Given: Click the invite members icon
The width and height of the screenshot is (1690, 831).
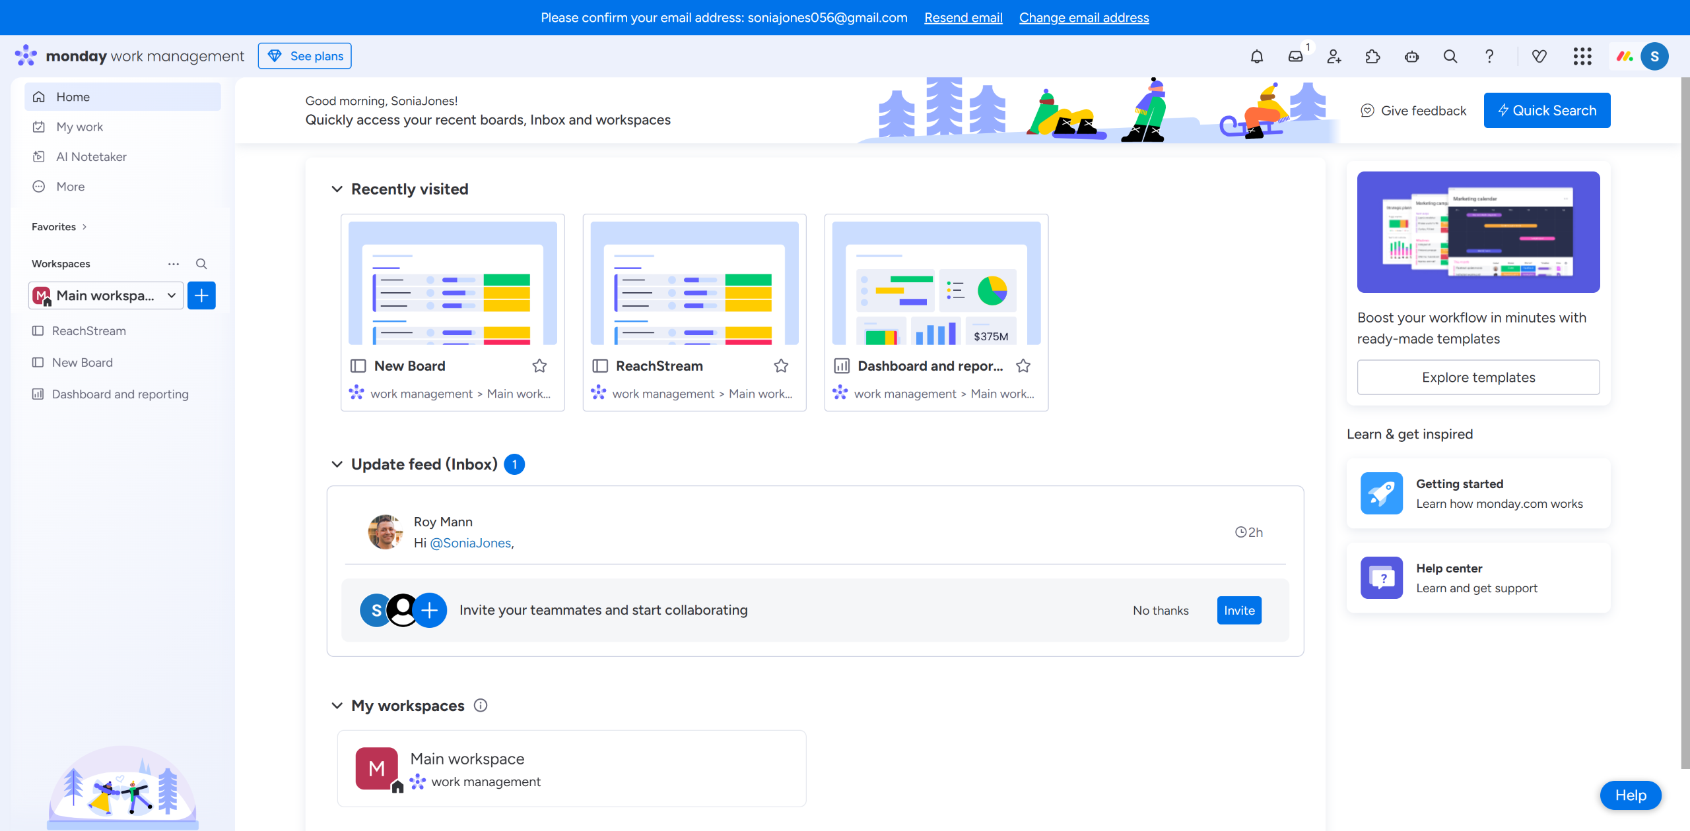Looking at the screenshot, I should click(1334, 57).
